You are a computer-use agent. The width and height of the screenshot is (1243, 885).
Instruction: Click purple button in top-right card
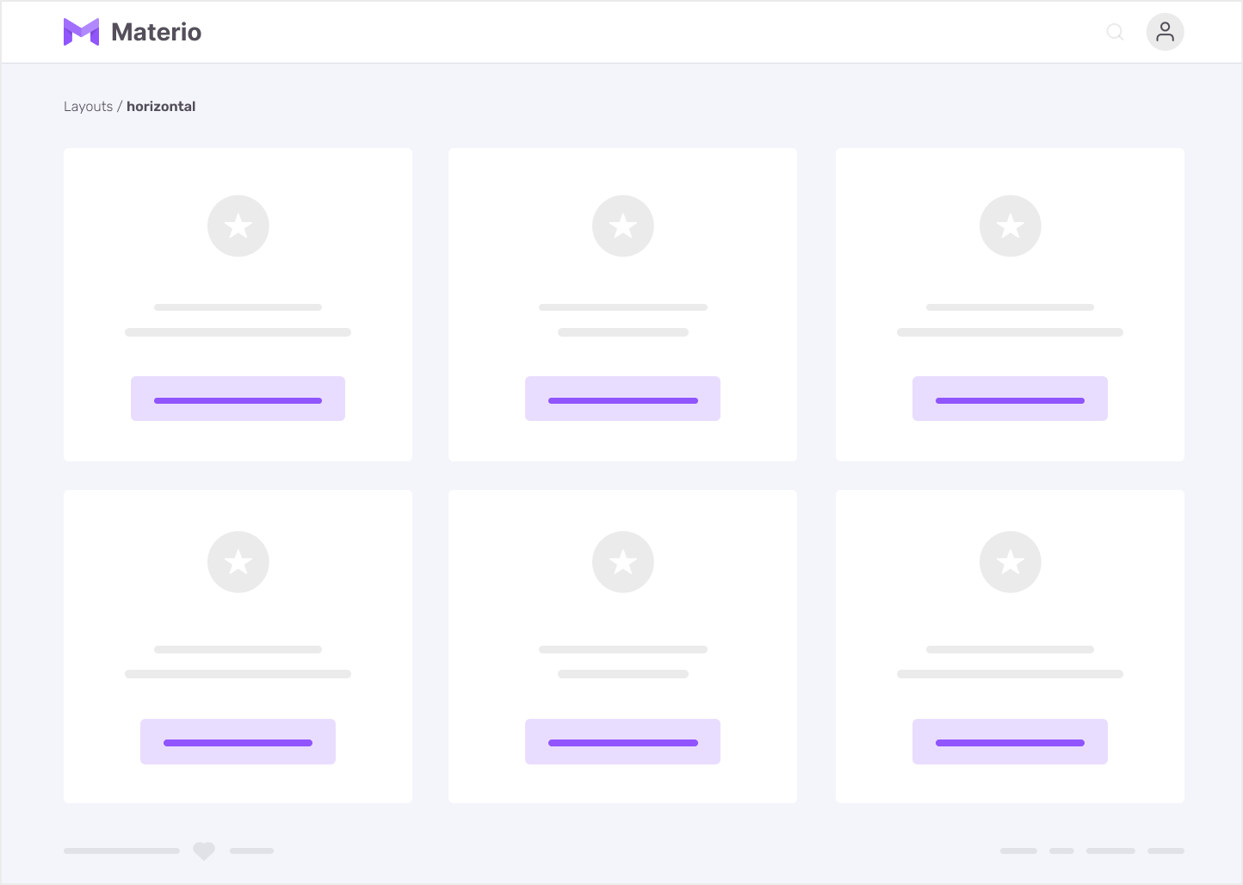tap(1010, 399)
